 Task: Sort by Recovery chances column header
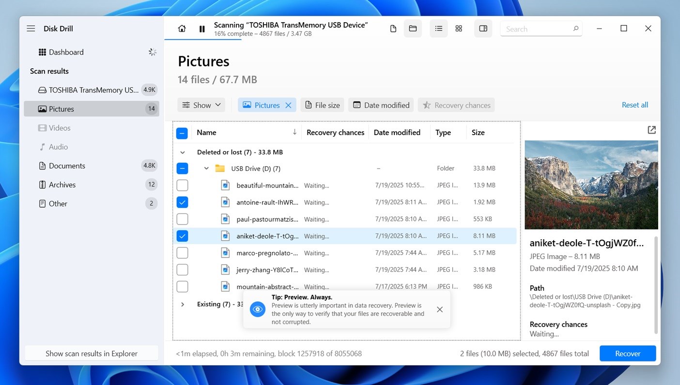pyautogui.click(x=335, y=132)
